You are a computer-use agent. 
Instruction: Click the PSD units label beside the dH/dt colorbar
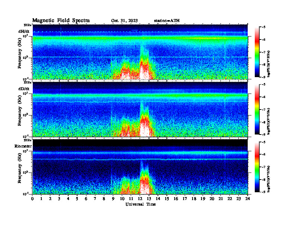(269, 63)
